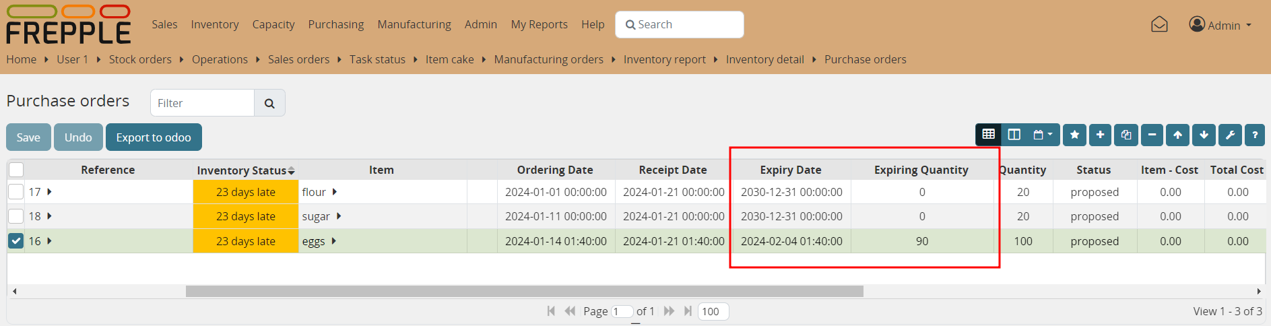Expand the arrow next to sugar

click(338, 216)
